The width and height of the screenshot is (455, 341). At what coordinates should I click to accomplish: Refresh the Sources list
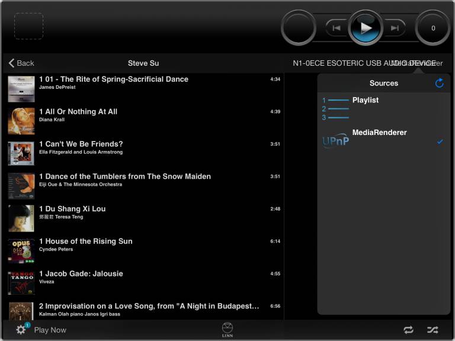click(440, 83)
